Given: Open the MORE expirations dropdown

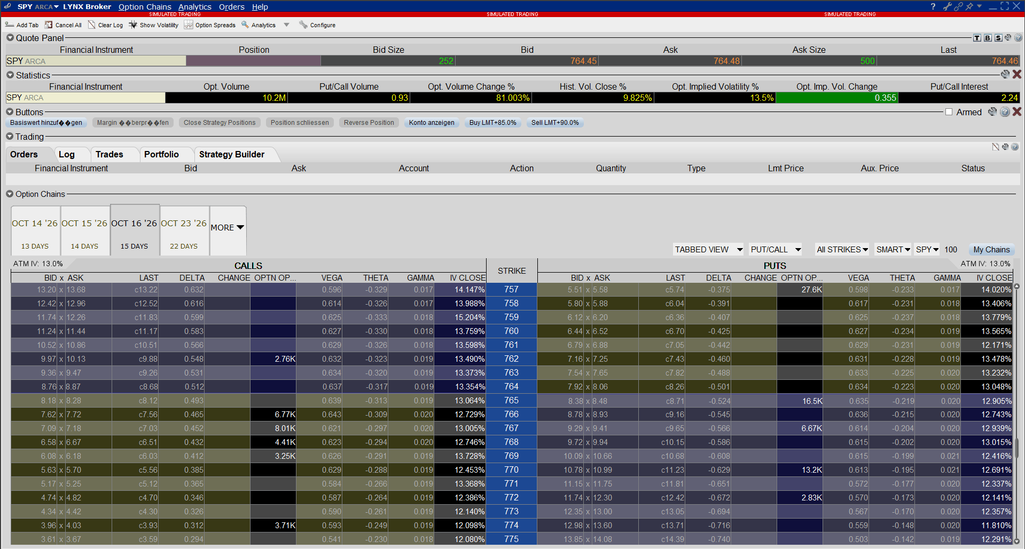Looking at the screenshot, I should pyautogui.click(x=228, y=228).
